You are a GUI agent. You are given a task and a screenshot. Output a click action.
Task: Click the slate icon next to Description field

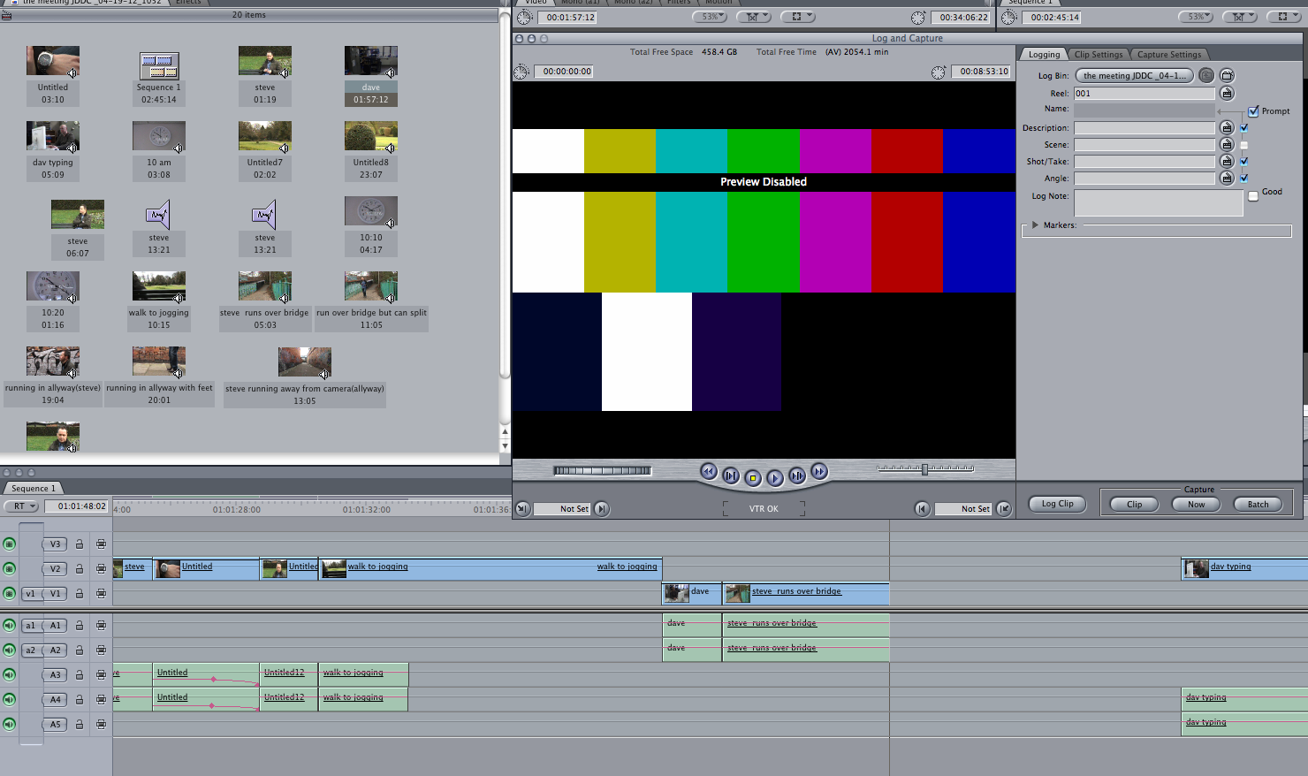pos(1227,127)
